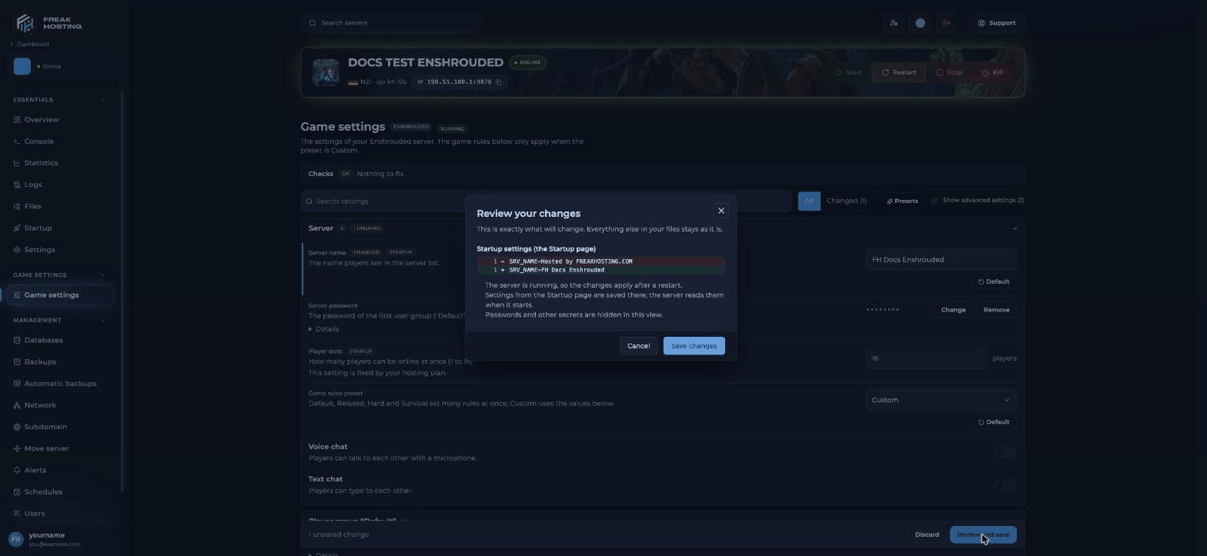The height and width of the screenshot is (556, 1207).
Task: Click the Search servers field
Action: (x=391, y=23)
